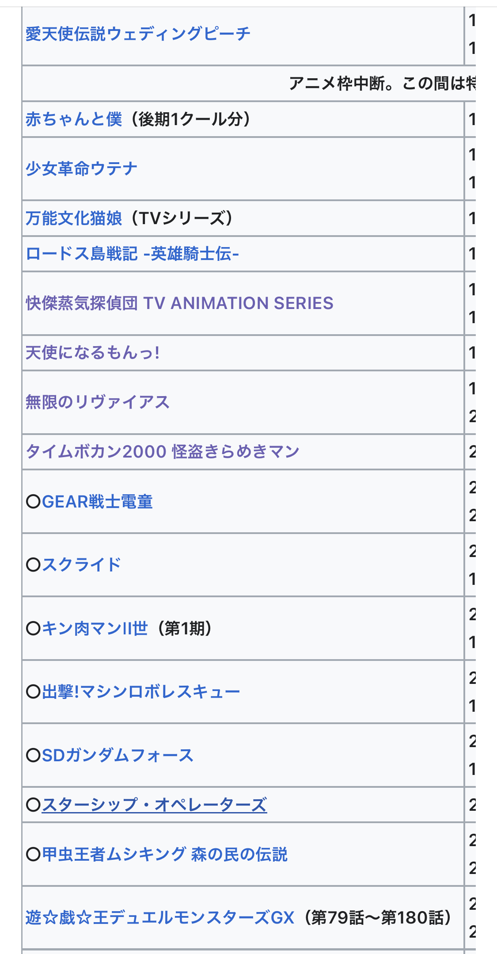
Task: Open the キン肉マンII世 link
Action: (x=95, y=628)
